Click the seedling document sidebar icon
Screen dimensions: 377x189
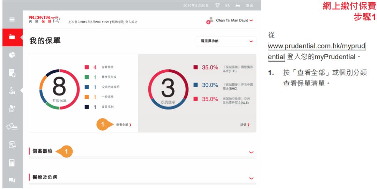click(12, 109)
